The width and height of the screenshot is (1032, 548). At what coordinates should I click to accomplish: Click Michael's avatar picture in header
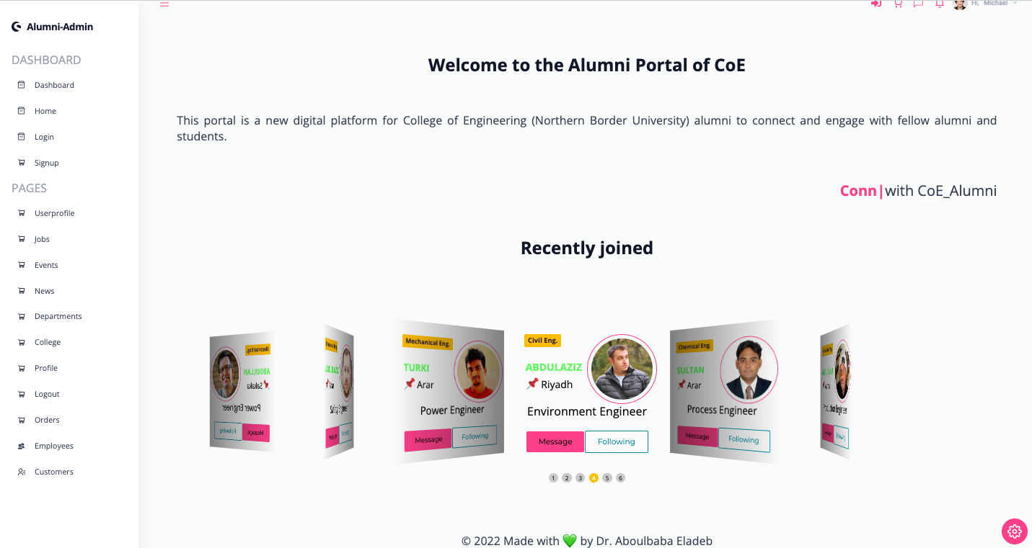[x=960, y=4]
